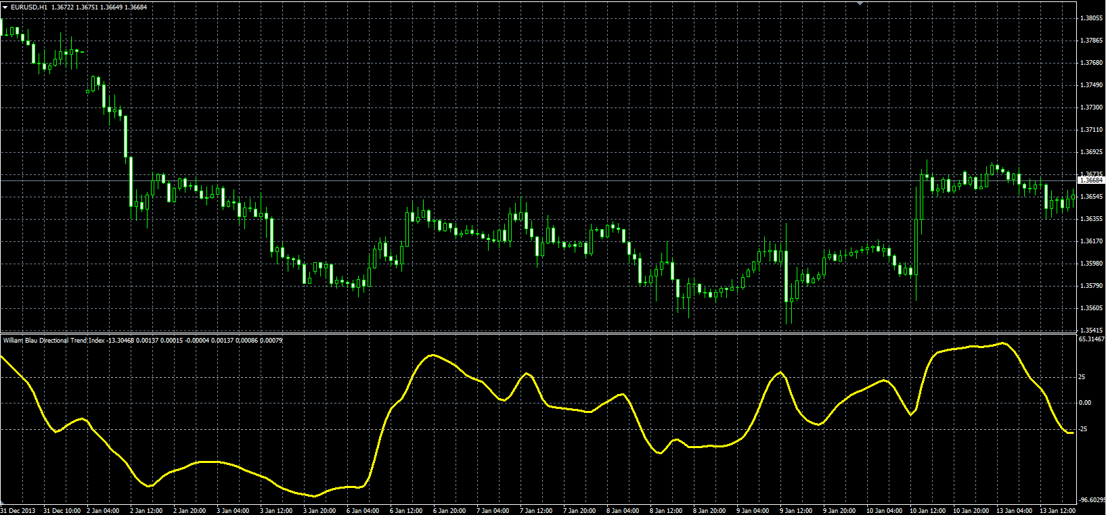
Task: Click the indicator scale label -25
Action: [x=1082, y=429]
